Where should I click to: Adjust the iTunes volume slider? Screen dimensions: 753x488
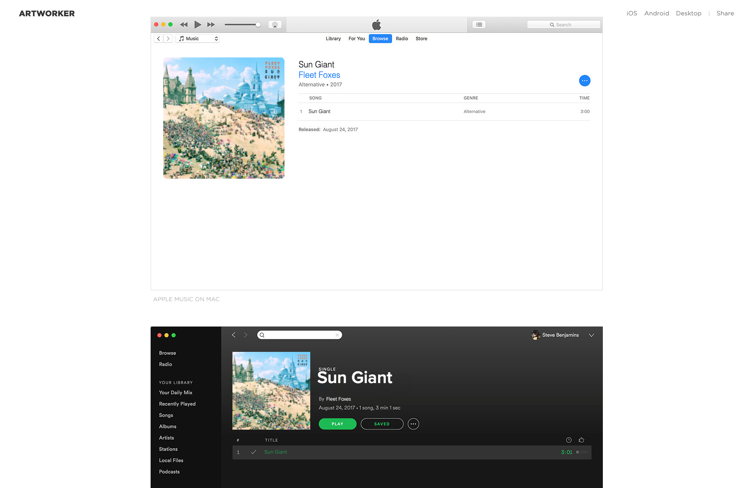click(x=243, y=25)
